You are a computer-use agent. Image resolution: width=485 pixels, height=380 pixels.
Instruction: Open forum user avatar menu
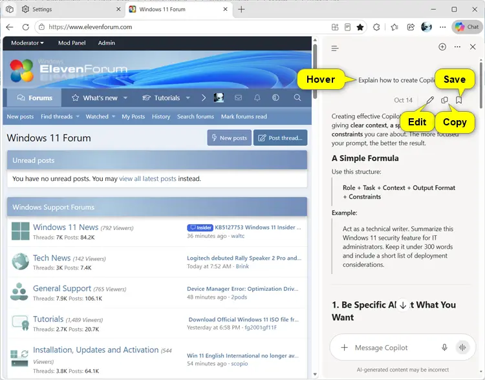tap(219, 98)
